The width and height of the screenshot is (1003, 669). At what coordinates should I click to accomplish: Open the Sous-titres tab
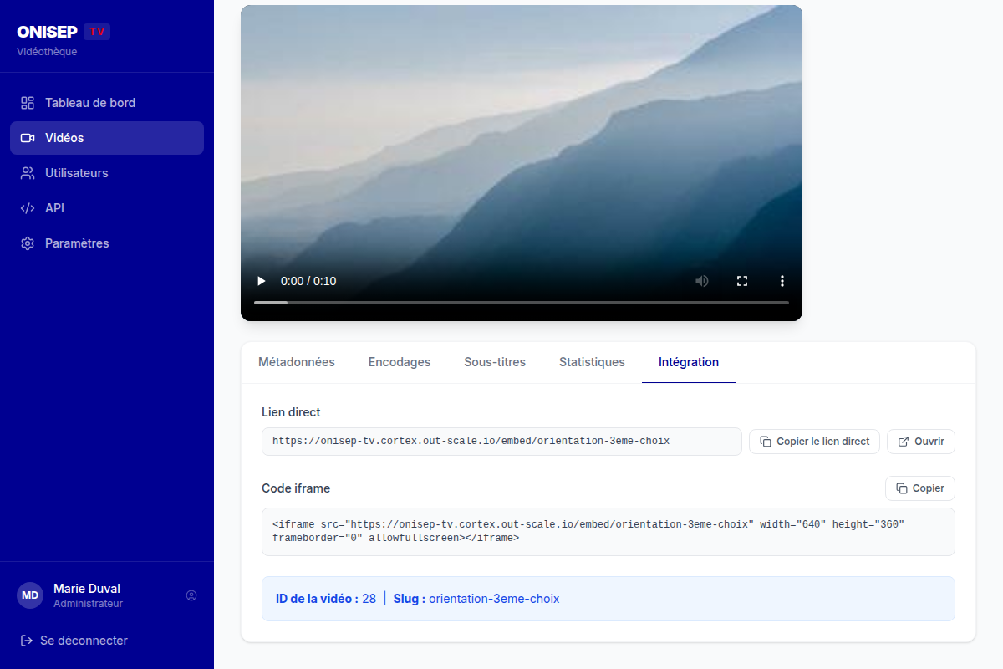[495, 362]
